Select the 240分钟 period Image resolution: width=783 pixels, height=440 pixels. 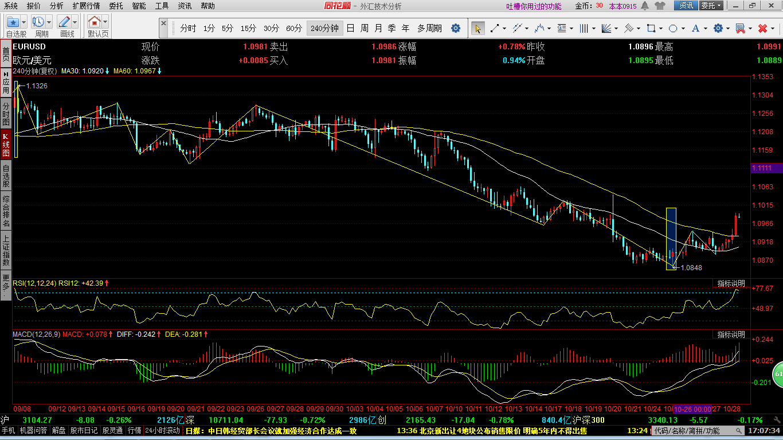(324, 28)
